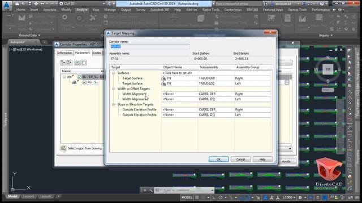Click the Subassembly column header

click(x=216, y=67)
